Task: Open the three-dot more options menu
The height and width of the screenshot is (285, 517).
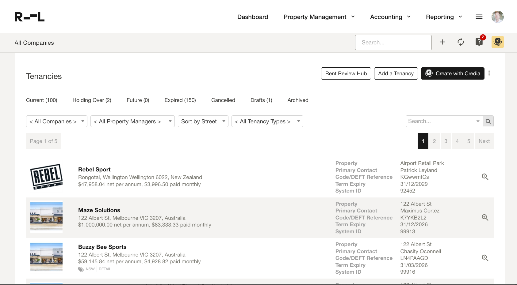Action: [489, 73]
